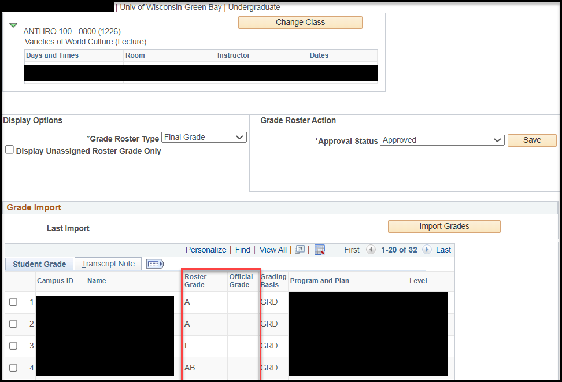Viewport: 562px width, 382px height.
Task: Select the checkbox for student row 3
Action: pos(13,346)
